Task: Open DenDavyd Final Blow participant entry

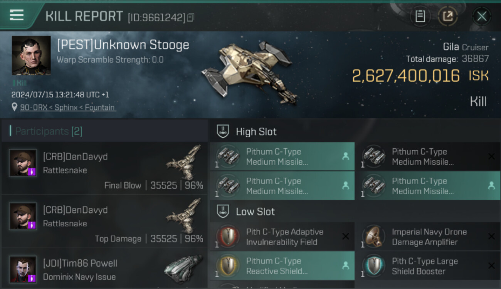Action: tap(104, 168)
